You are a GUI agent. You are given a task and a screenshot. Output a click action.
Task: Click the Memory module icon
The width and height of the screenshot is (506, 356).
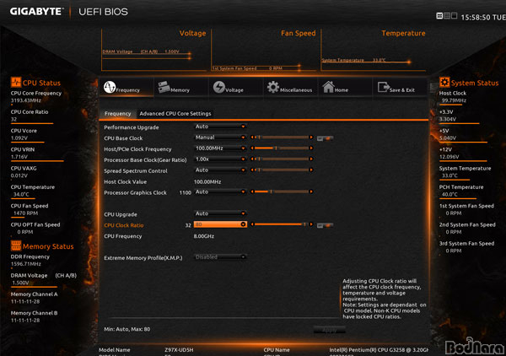[x=164, y=87]
